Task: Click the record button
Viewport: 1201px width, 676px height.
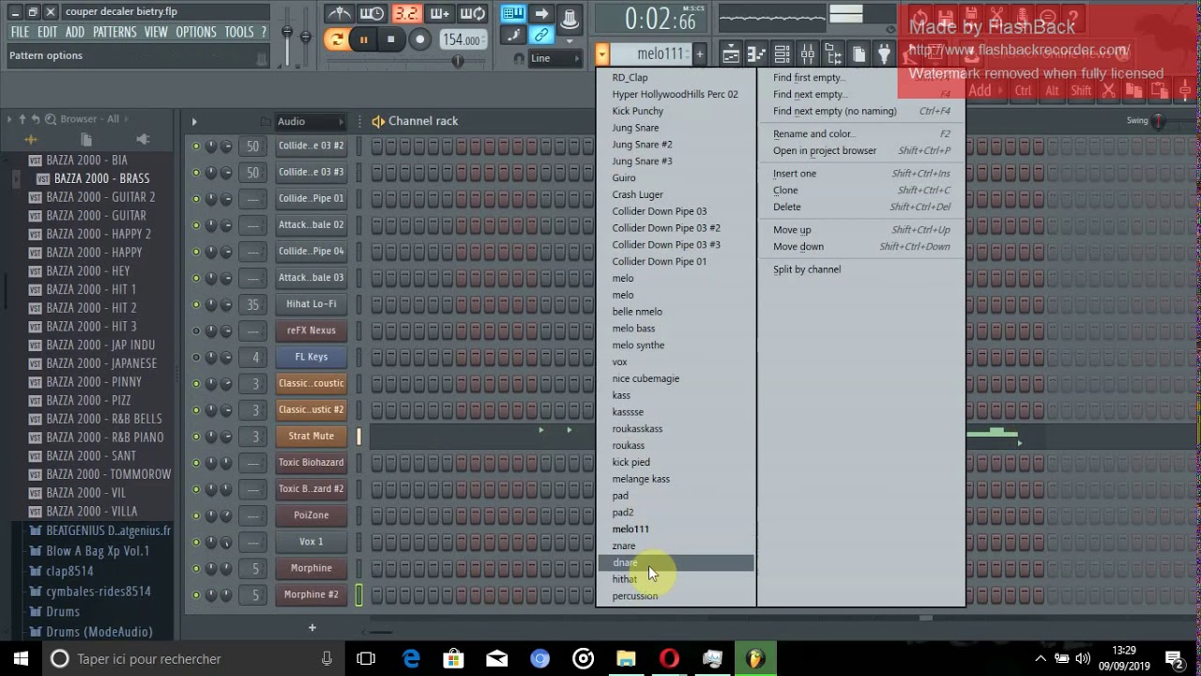Action: (420, 39)
